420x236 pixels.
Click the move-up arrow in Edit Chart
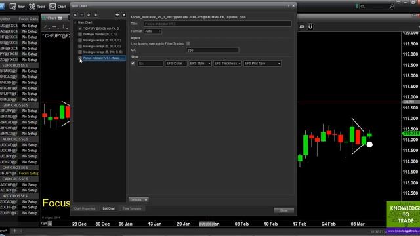75,15
